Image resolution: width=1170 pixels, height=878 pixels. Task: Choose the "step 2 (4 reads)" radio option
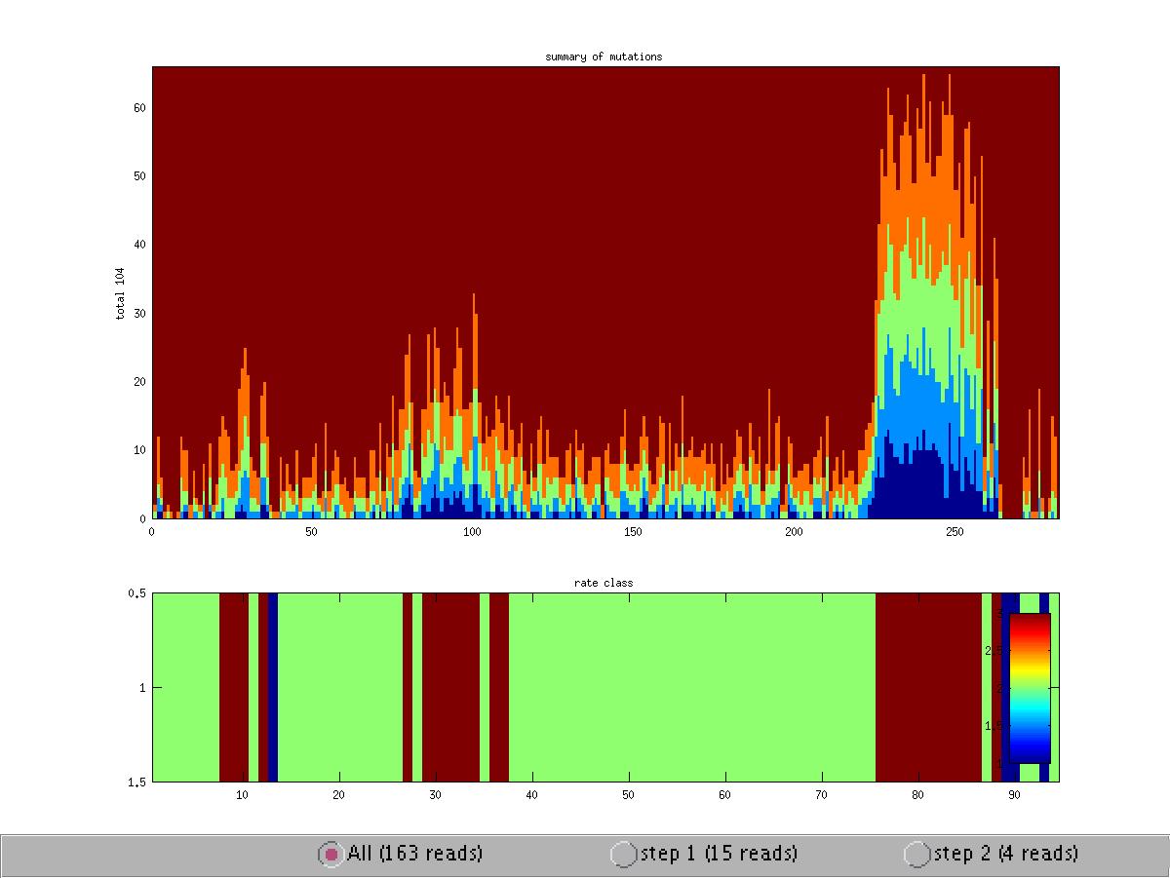coord(917,854)
